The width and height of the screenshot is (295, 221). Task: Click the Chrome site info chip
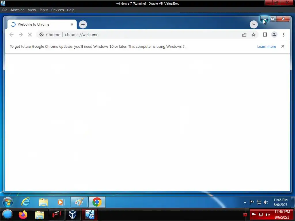[x=50, y=35]
